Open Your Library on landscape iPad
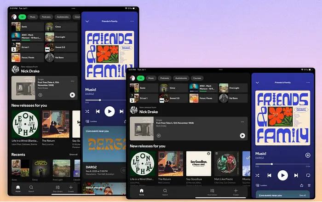Screen dimensions: 322x202 212,192
